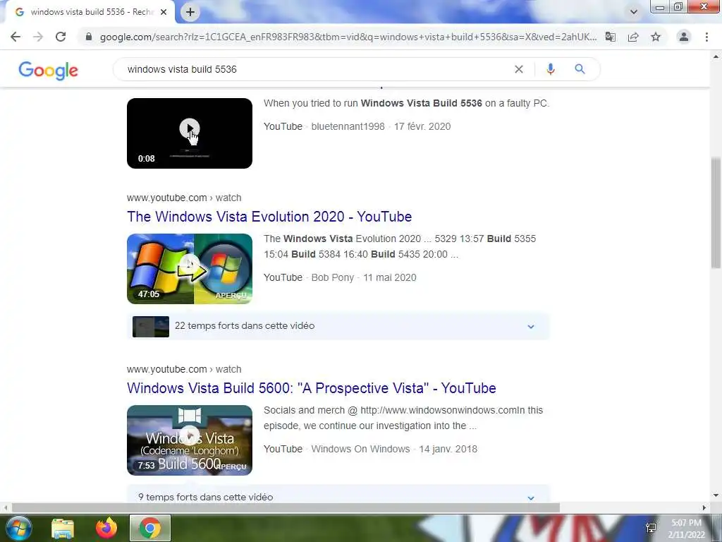Play the 47:05 Windows logo video thumbnail
Viewport: 722px width, 542px height.
(x=190, y=269)
